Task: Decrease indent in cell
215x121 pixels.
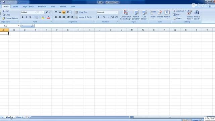Action: [x=68, y=17]
